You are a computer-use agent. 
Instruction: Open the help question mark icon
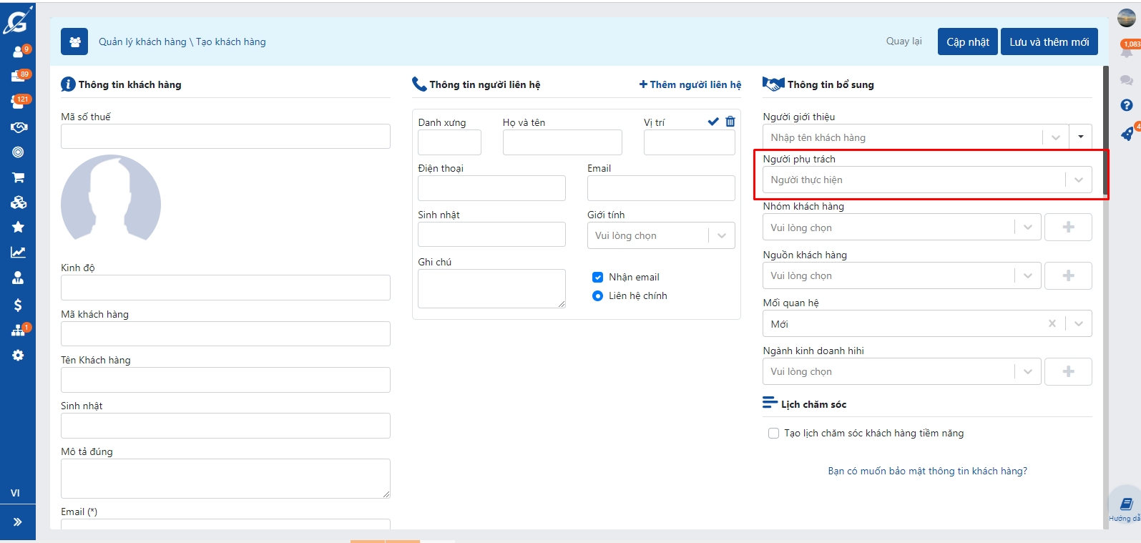[1126, 105]
